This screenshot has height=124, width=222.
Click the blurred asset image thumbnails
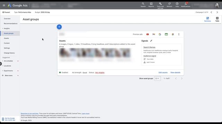pyautogui.click(x=95, y=53)
